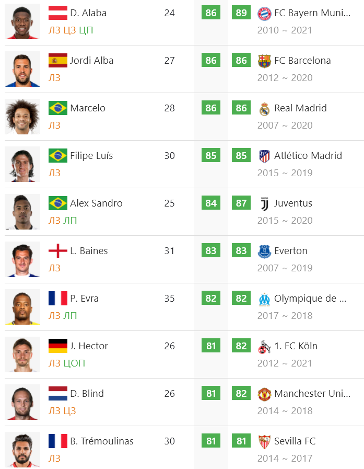Open the B. Trémoulinas player page

coord(102,441)
